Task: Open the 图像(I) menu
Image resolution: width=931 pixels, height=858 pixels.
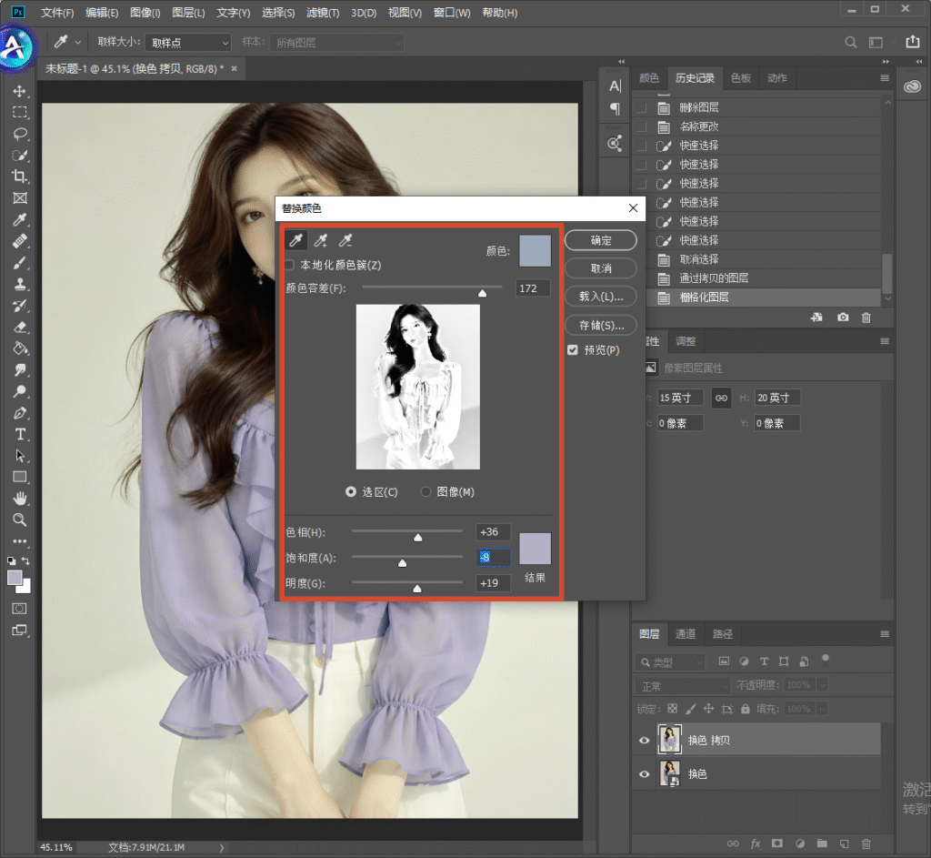Action: click(x=145, y=13)
